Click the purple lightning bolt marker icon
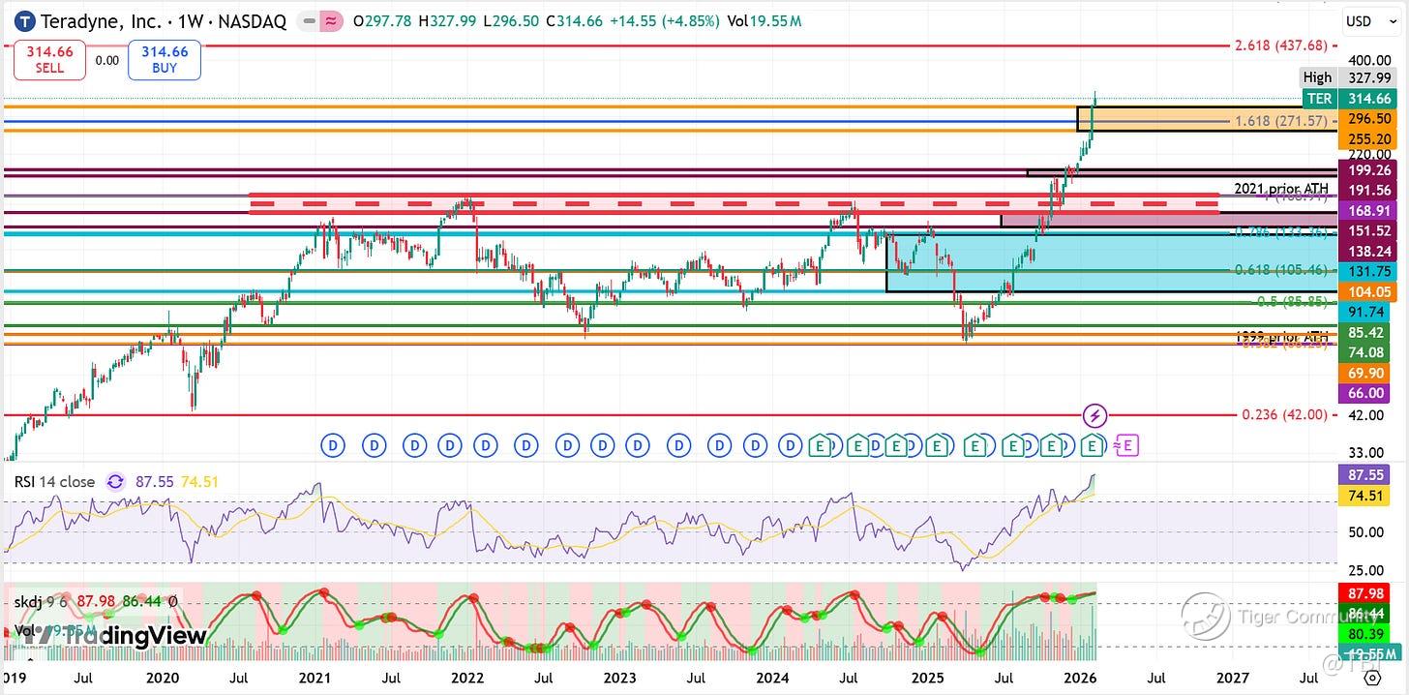The height and width of the screenshot is (695, 1409). tap(1094, 415)
